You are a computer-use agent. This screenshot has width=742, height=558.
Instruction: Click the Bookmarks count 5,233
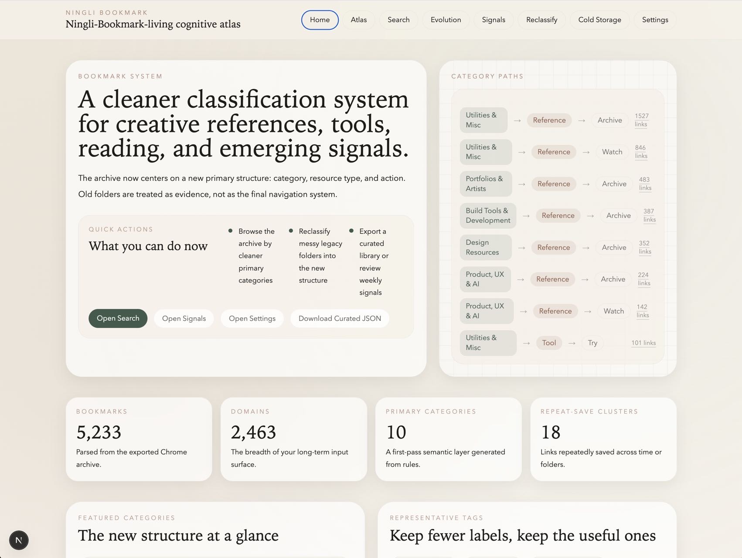click(x=99, y=432)
